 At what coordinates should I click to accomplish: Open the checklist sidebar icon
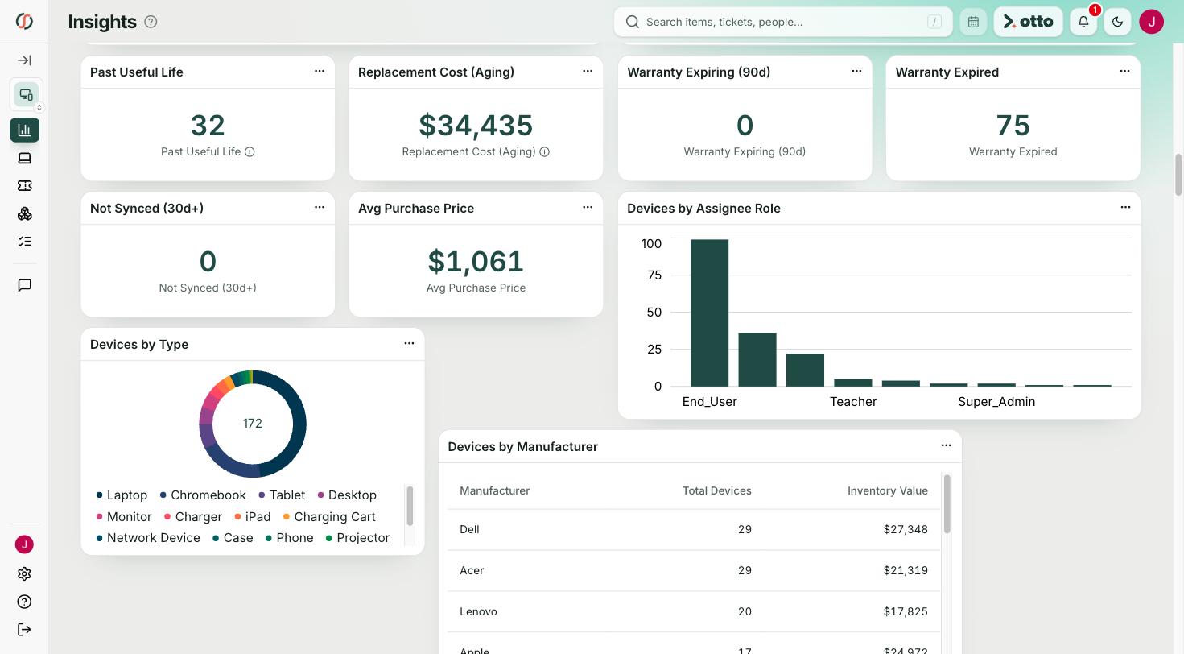24,242
